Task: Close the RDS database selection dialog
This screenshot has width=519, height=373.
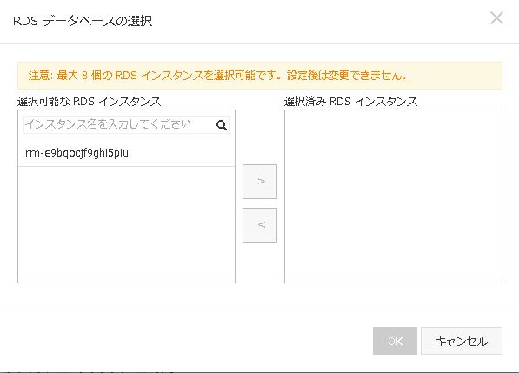Action: [496, 18]
